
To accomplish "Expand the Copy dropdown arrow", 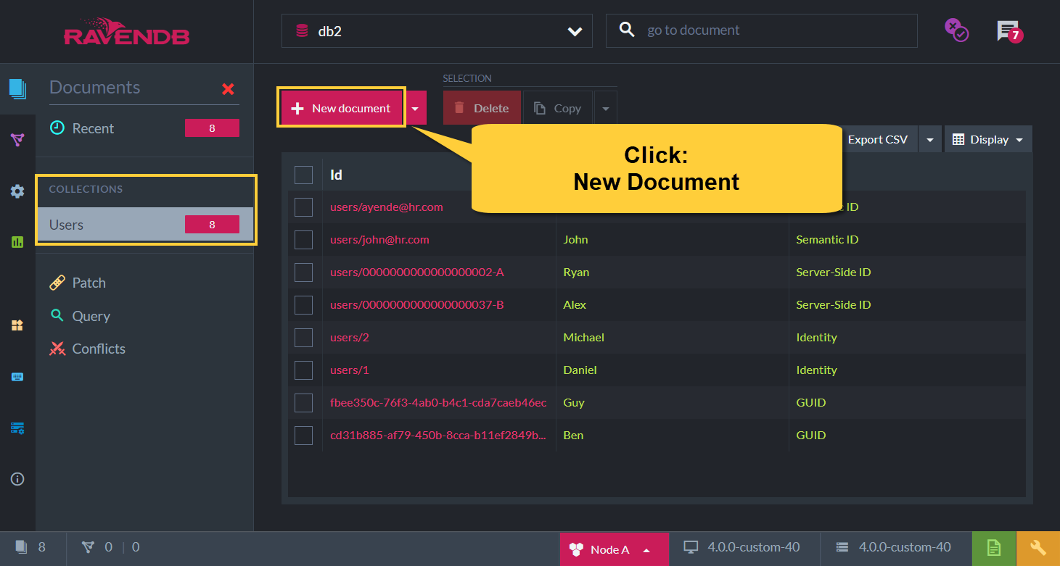I will pos(606,108).
